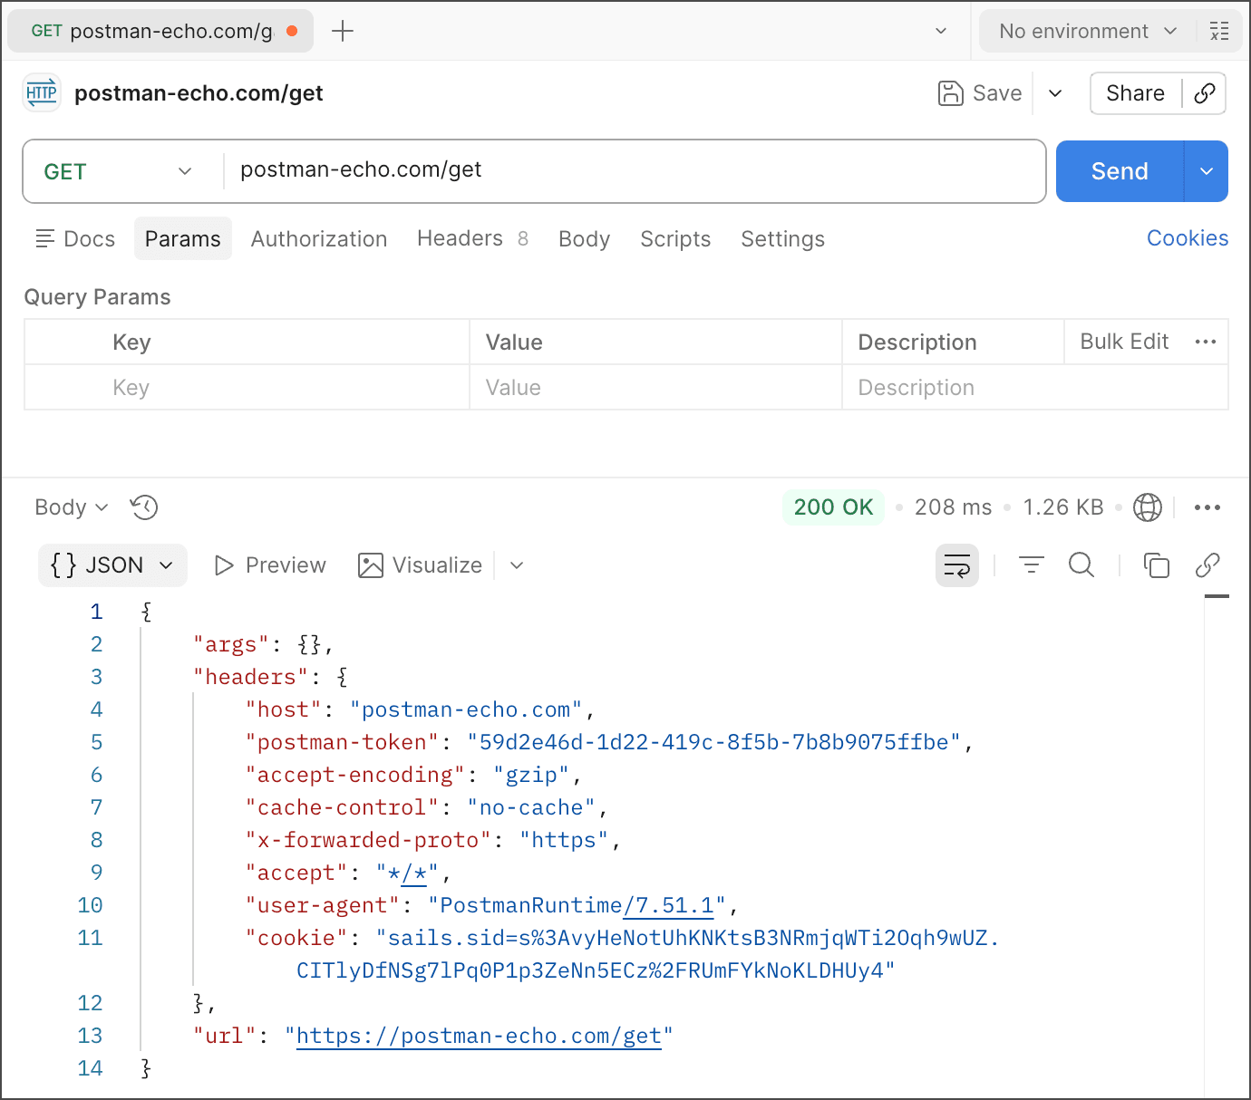The height and width of the screenshot is (1100, 1251).
Task: Search within the response body
Action: pos(1081,564)
